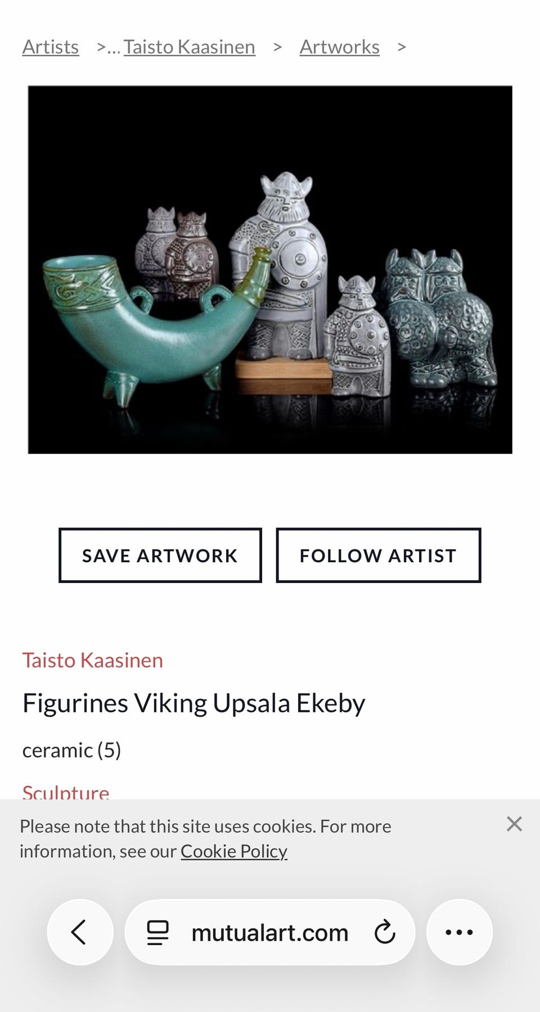This screenshot has width=540, height=1012.
Task: Click the chevron separator before Artworks
Action: (277, 47)
